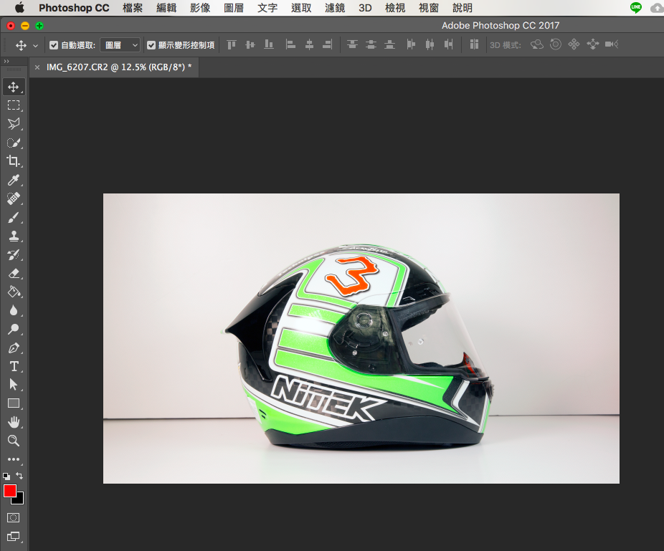Open the 編輯 menu
This screenshot has width=664, height=551.
click(x=166, y=8)
